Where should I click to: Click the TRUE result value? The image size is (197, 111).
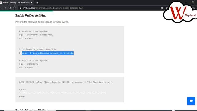click(x=22, y=97)
